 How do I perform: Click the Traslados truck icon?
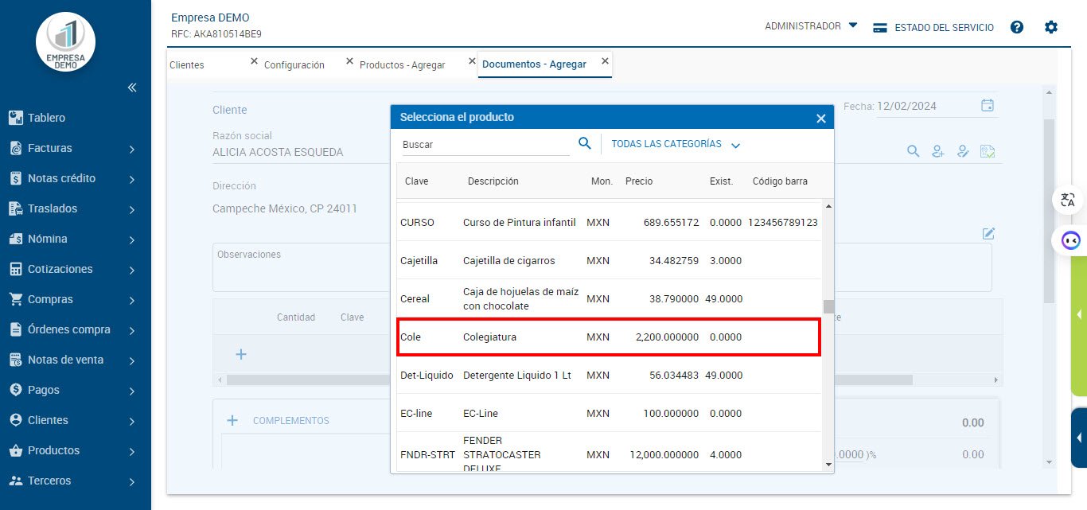(x=15, y=208)
